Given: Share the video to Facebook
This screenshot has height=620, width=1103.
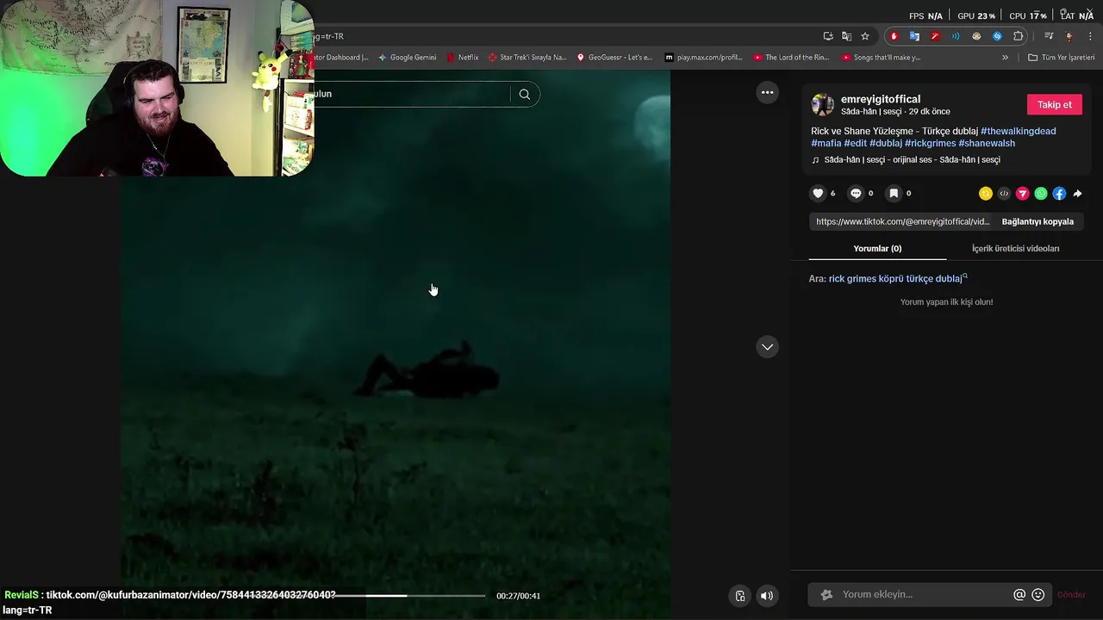Looking at the screenshot, I should (1059, 194).
